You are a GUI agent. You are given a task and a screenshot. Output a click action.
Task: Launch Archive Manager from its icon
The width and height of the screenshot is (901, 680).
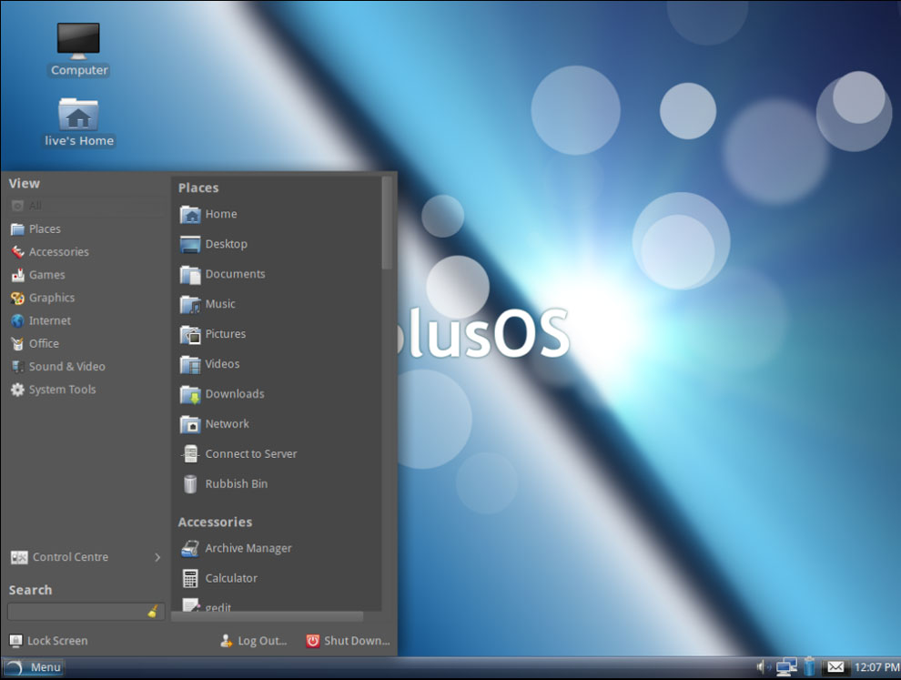click(190, 548)
